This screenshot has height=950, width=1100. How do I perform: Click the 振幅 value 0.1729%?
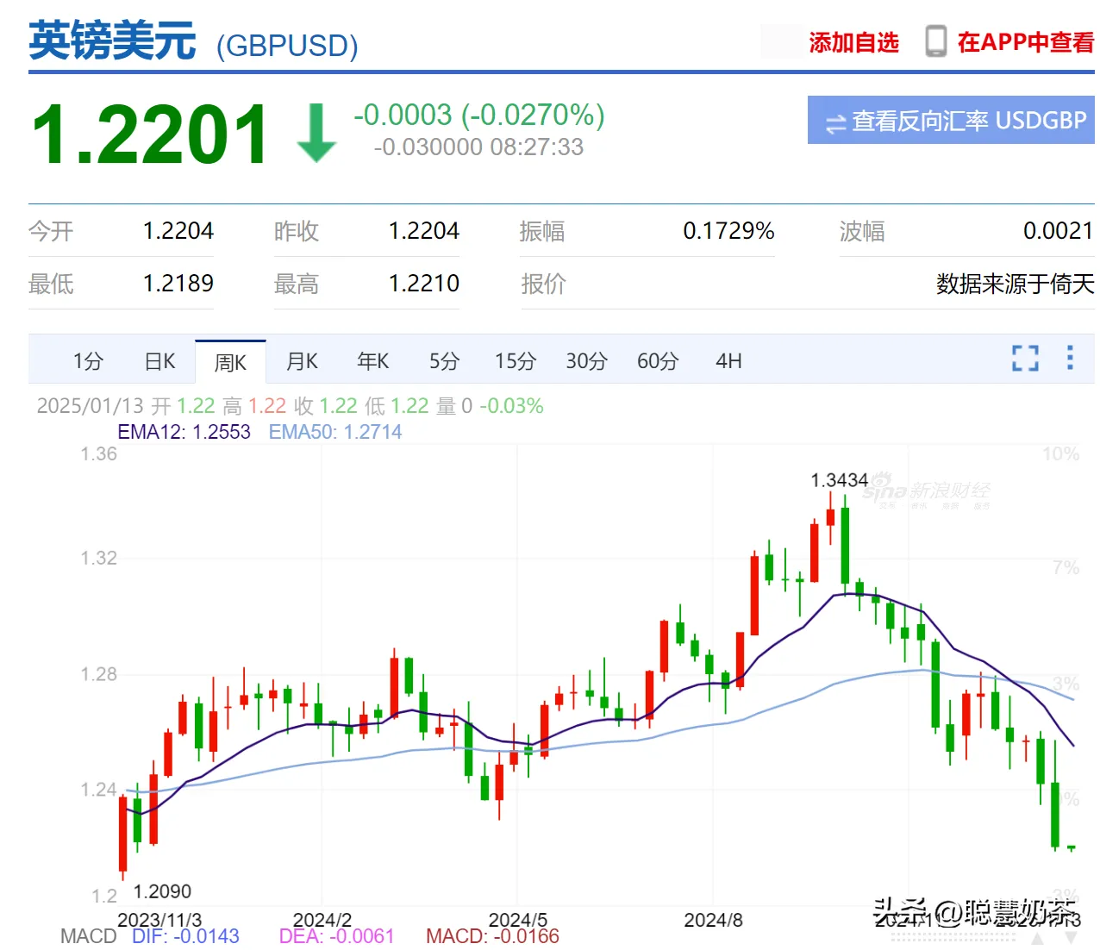pos(728,231)
